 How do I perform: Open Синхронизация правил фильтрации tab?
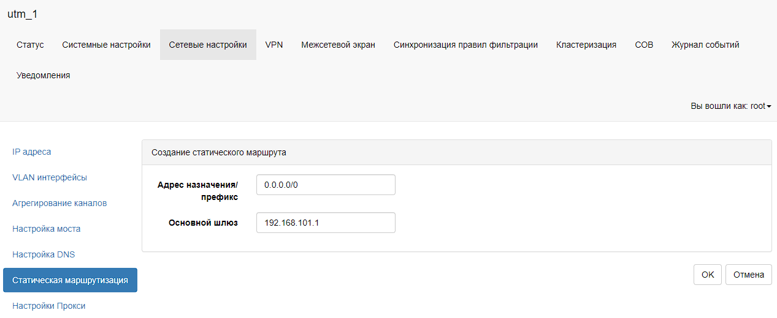[x=465, y=45]
